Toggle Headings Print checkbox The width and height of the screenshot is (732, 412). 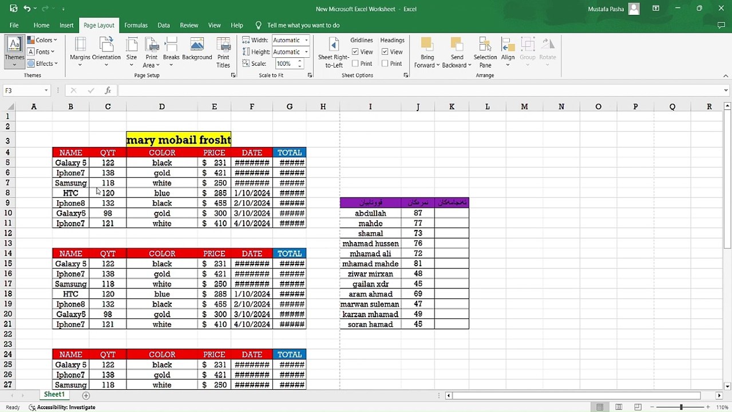pyautogui.click(x=385, y=64)
